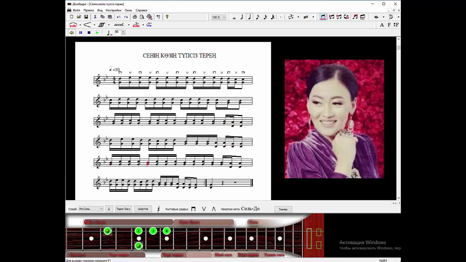Click the join beams icon
Image resolution: width=466 pixels, height=262 pixels.
[331, 17]
